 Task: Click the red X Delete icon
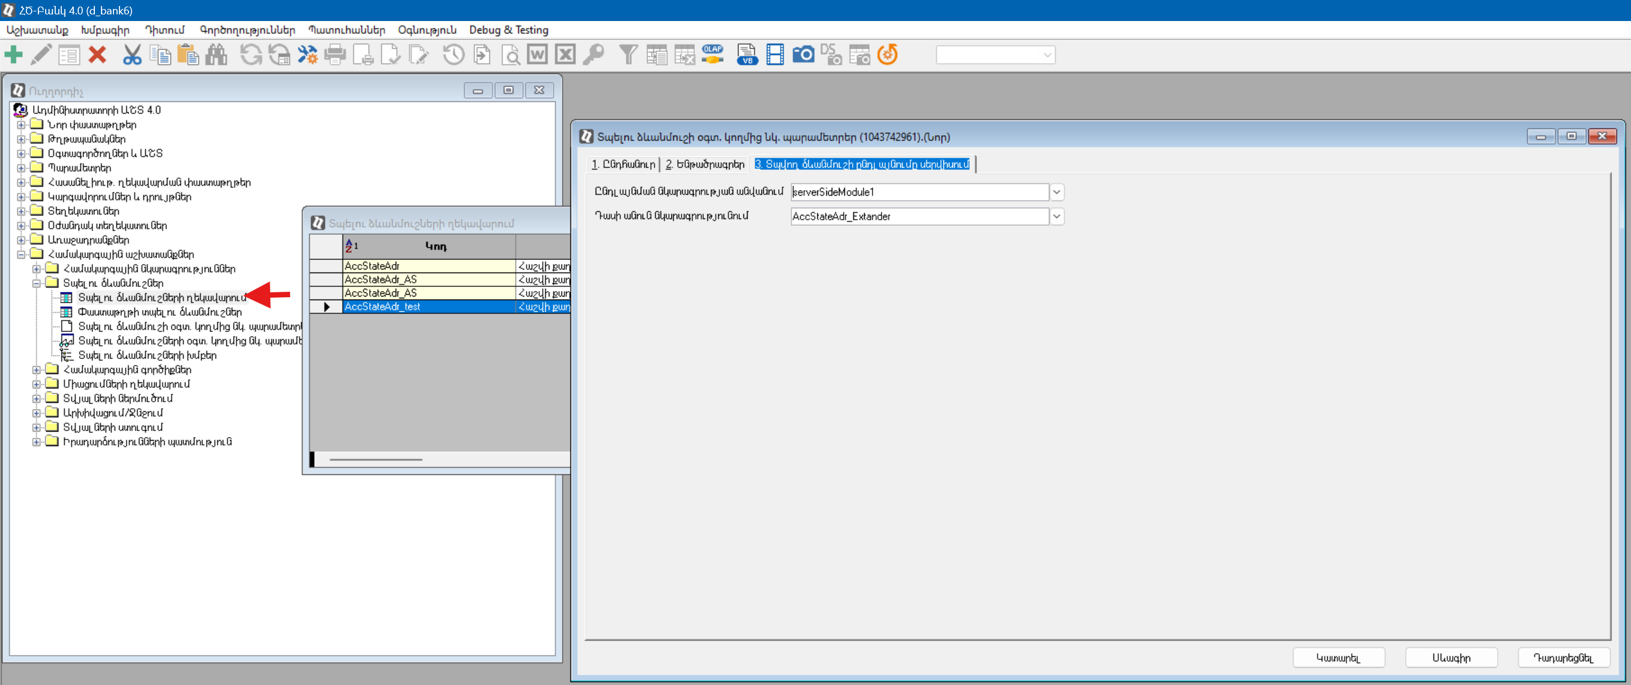pyautogui.click(x=97, y=55)
